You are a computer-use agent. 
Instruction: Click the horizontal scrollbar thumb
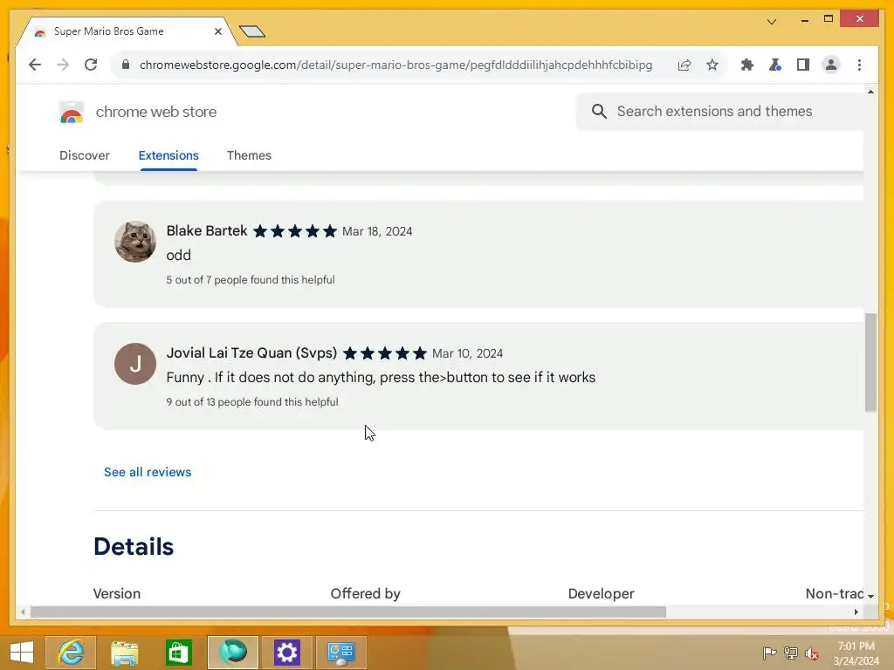click(348, 612)
